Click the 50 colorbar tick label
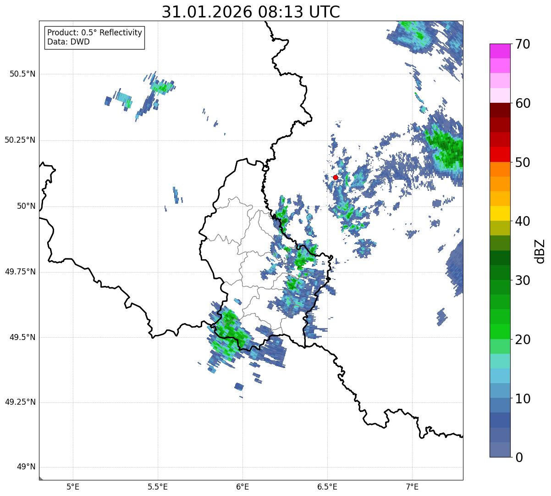Image resolution: width=551 pixels, height=496 pixels. 523,162
